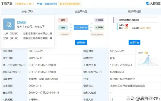Click the 参保人数 value 13

point(111,99)
